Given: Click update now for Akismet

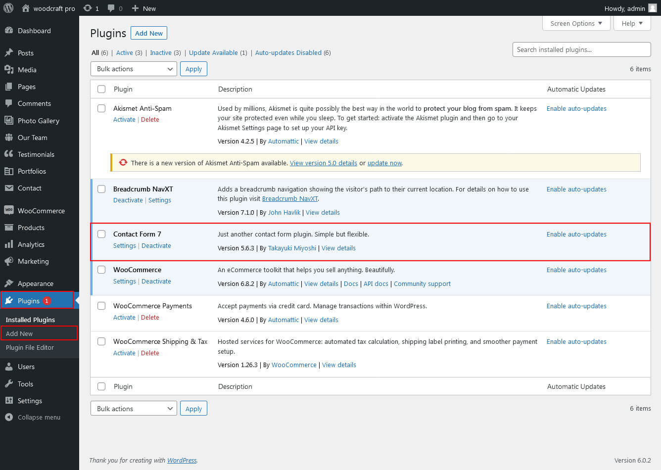Looking at the screenshot, I should [384, 163].
